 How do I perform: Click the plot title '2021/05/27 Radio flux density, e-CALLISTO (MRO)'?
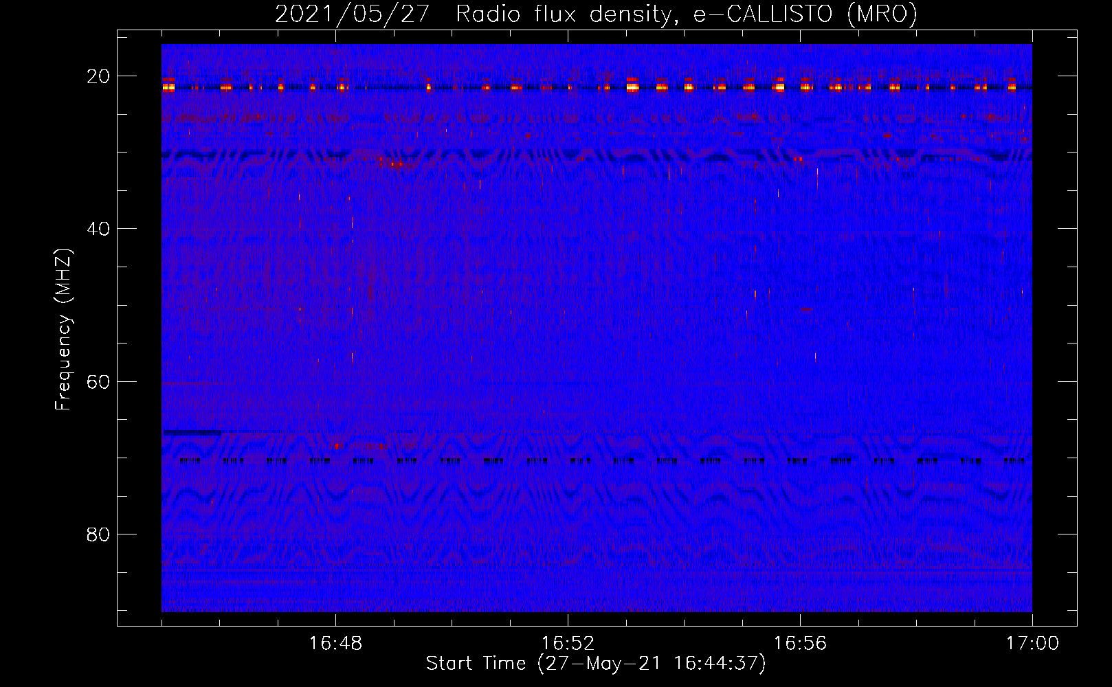coord(596,14)
